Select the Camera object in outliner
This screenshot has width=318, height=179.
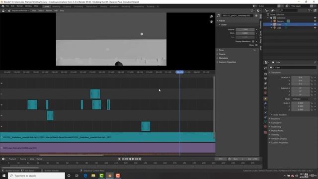tap(280, 21)
